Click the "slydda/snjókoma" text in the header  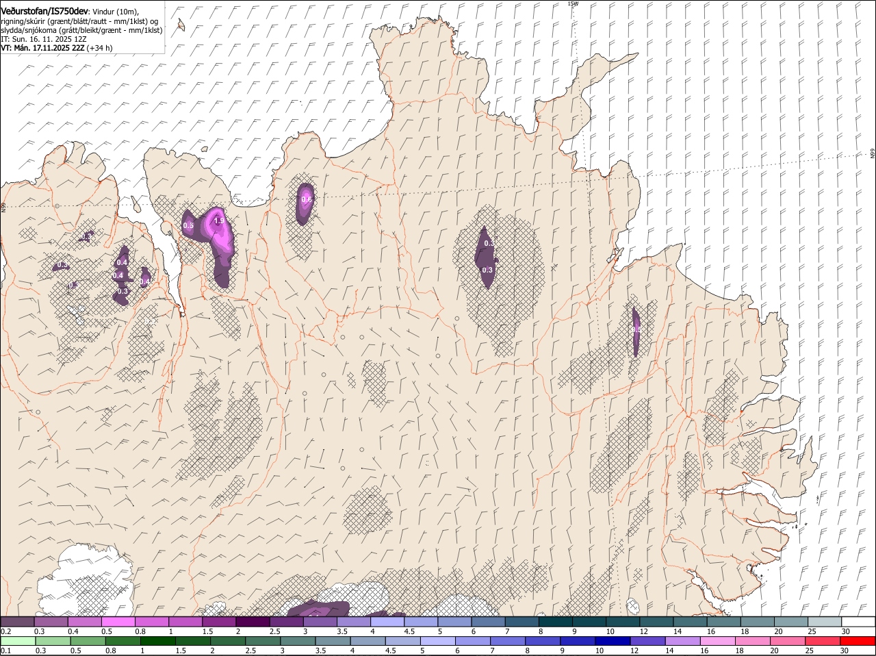point(29,30)
